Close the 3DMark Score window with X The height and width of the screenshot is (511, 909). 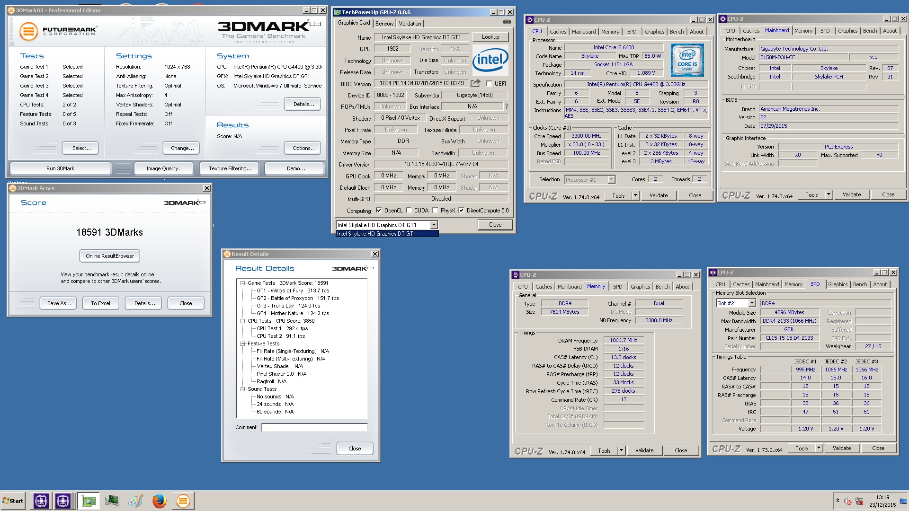[x=207, y=188]
